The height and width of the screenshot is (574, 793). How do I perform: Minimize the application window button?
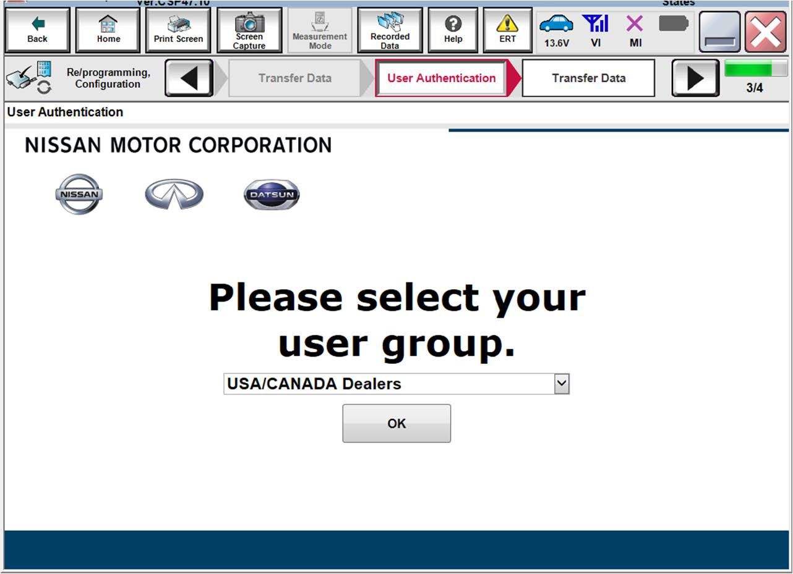[719, 32]
